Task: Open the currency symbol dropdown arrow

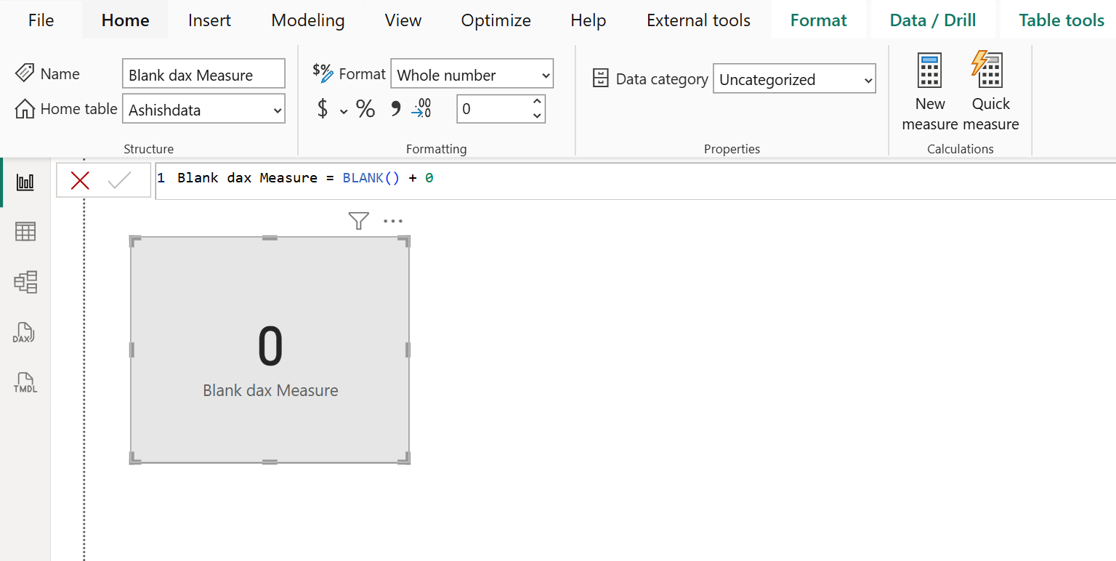Action: pos(344,110)
